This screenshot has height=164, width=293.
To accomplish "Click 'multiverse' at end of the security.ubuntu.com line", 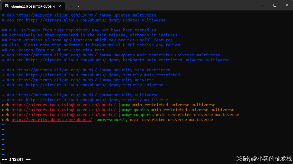I will pos(201,120).
